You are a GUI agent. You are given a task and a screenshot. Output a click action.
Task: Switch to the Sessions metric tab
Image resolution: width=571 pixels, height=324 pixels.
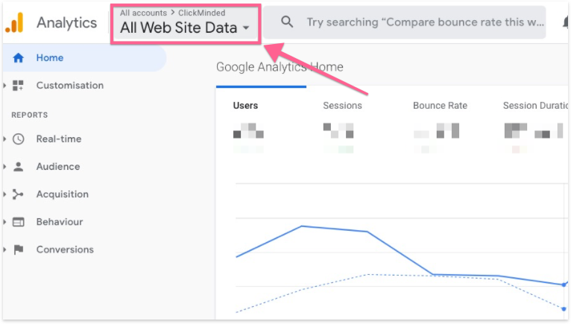pyautogui.click(x=342, y=106)
